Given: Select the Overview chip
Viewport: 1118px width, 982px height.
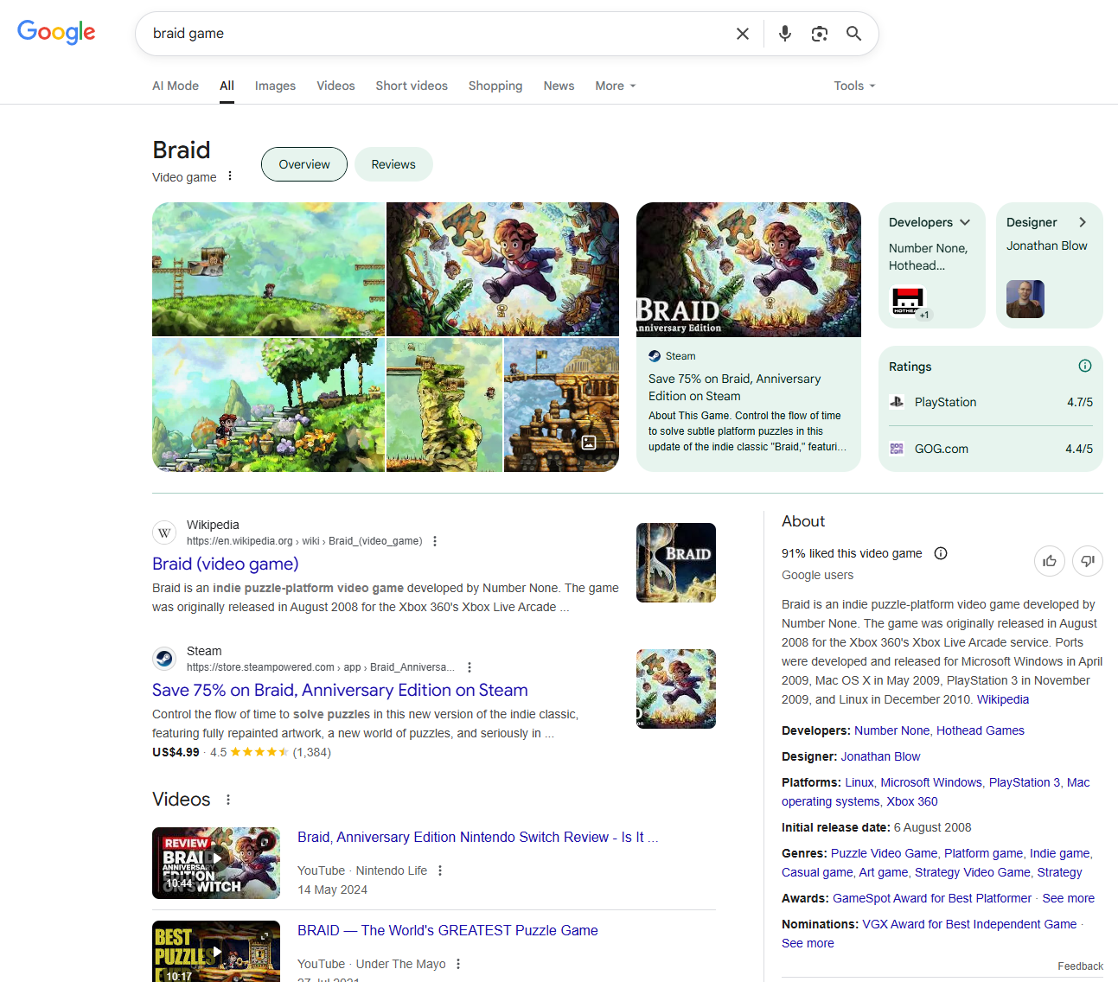Looking at the screenshot, I should pos(304,164).
